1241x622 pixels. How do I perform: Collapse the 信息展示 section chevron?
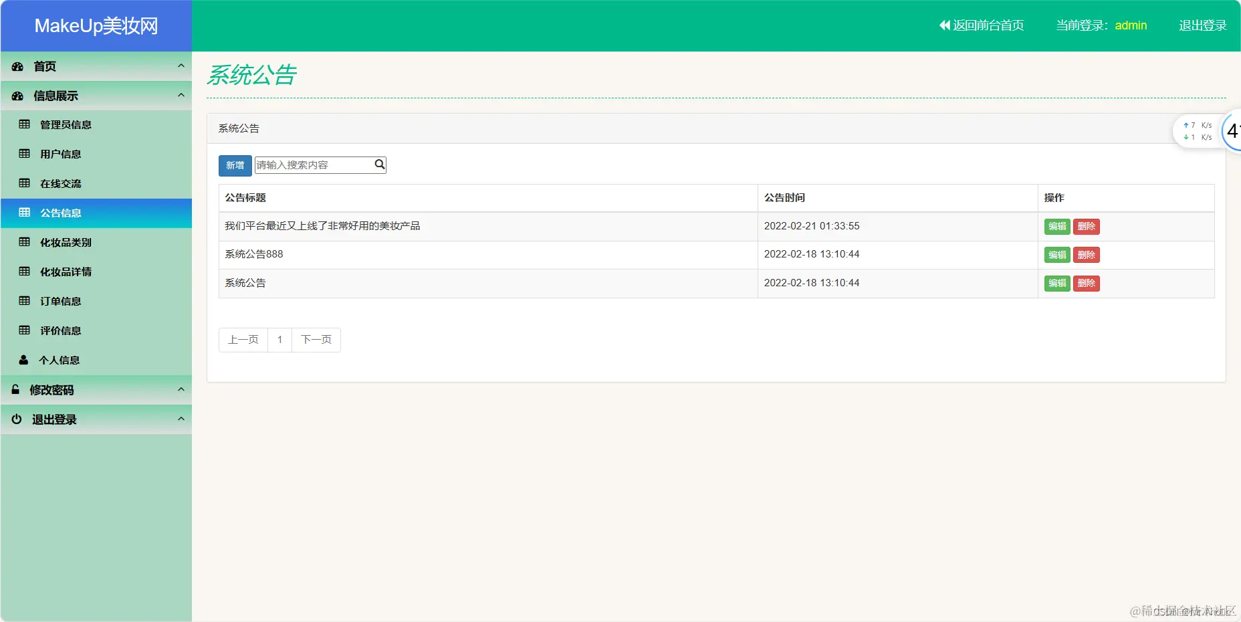click(181, 95)
